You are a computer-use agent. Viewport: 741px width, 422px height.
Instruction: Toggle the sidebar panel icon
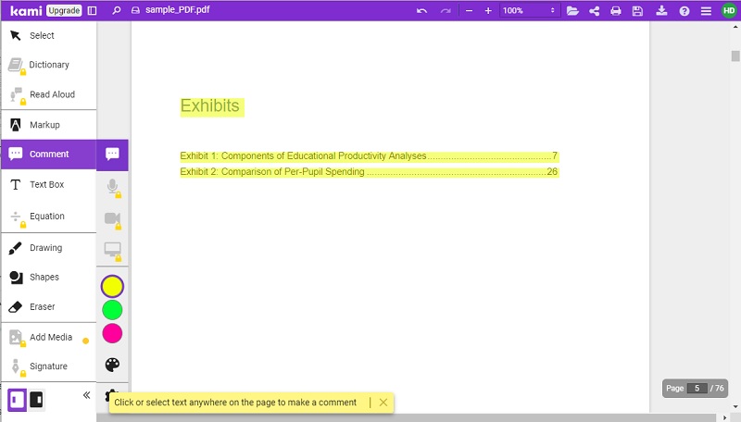[x=92, y=10]
